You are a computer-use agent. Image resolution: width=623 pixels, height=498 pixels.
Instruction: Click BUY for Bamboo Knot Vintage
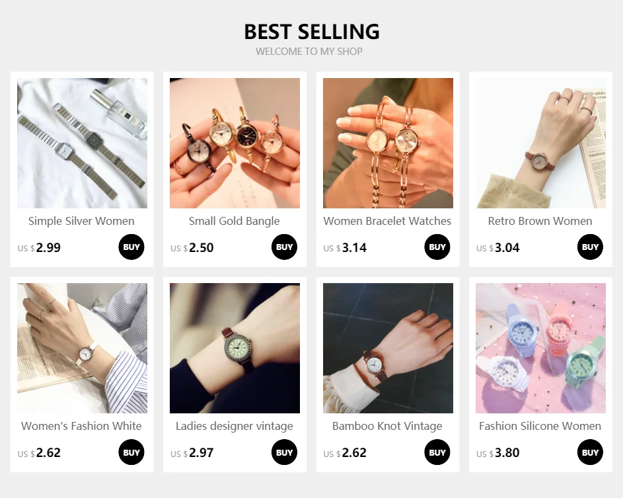437,452
